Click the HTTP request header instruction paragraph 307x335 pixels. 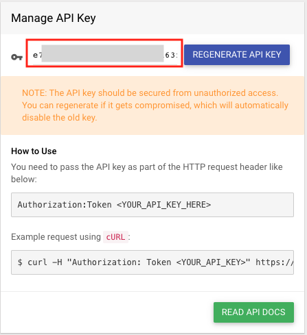(x=147, y=173)
